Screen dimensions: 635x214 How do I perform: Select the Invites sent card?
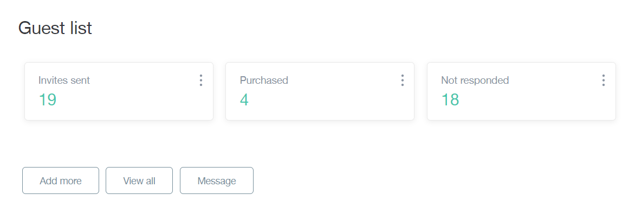click(119, 91)
